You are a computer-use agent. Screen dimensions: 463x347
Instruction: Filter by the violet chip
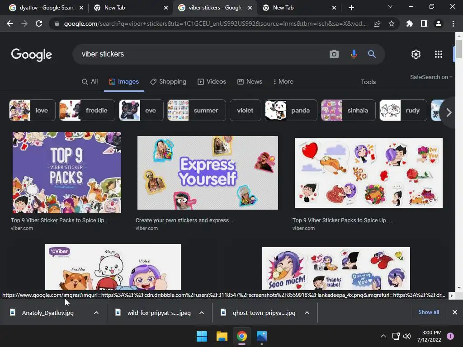coord(246,110)
